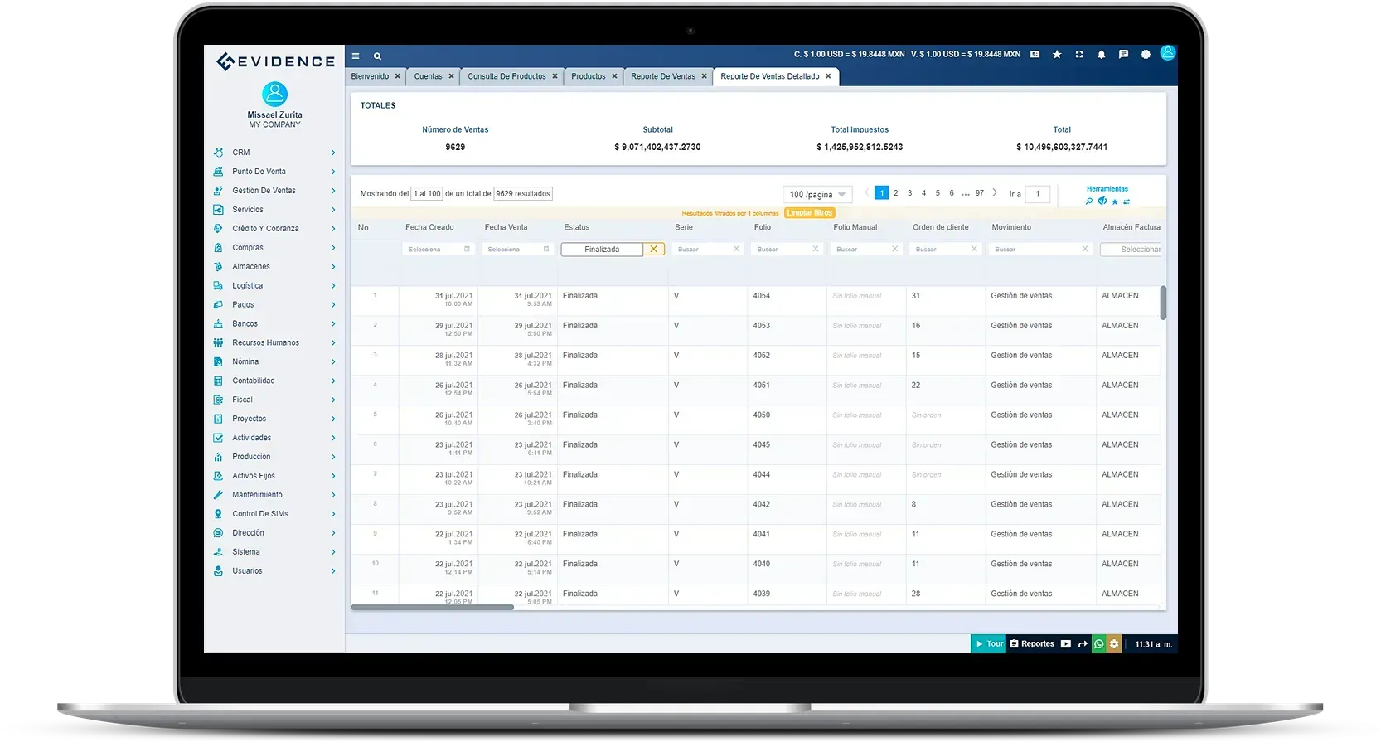Click the Limpiar filtros button
Viewport: 1381px width, 742px height.
(x=810, y=213)
